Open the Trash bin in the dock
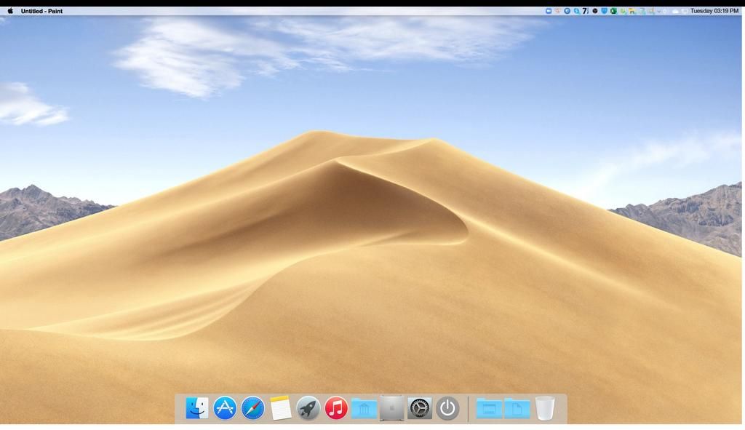This screenshot has height=430, width=745. [545, 407]
